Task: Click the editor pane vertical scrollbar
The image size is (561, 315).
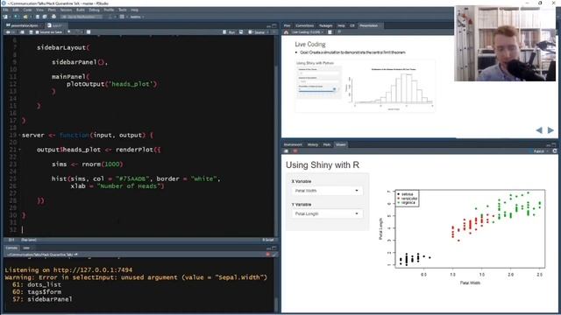Action: coord(276,136)
